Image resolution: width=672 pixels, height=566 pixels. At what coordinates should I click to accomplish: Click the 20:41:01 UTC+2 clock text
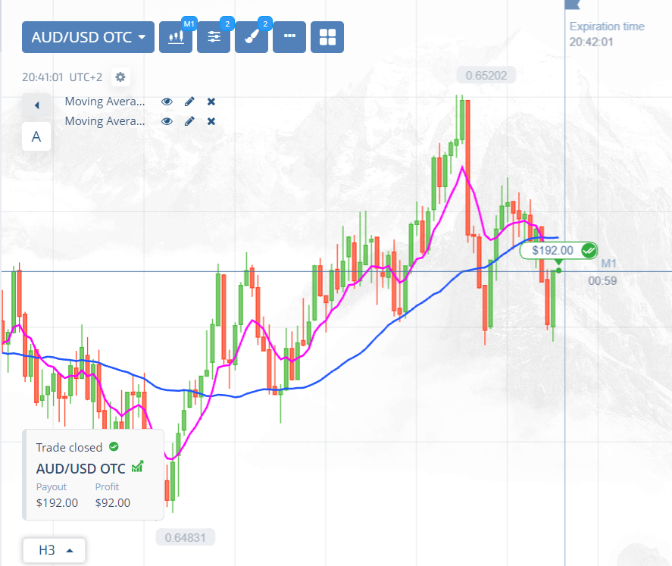point(62,77)
